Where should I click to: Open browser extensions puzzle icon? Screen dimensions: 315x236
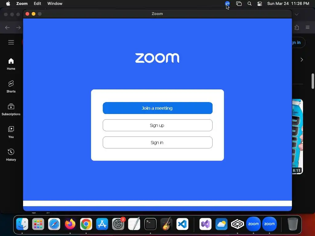pyautogui.click(x=297, y=27)
